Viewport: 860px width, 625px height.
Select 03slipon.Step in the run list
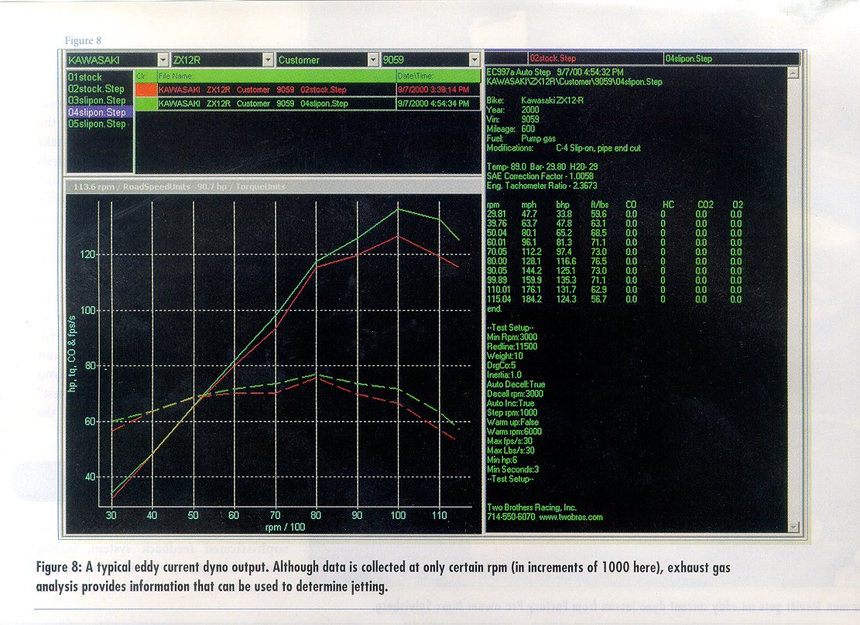[x=97, y=101]
